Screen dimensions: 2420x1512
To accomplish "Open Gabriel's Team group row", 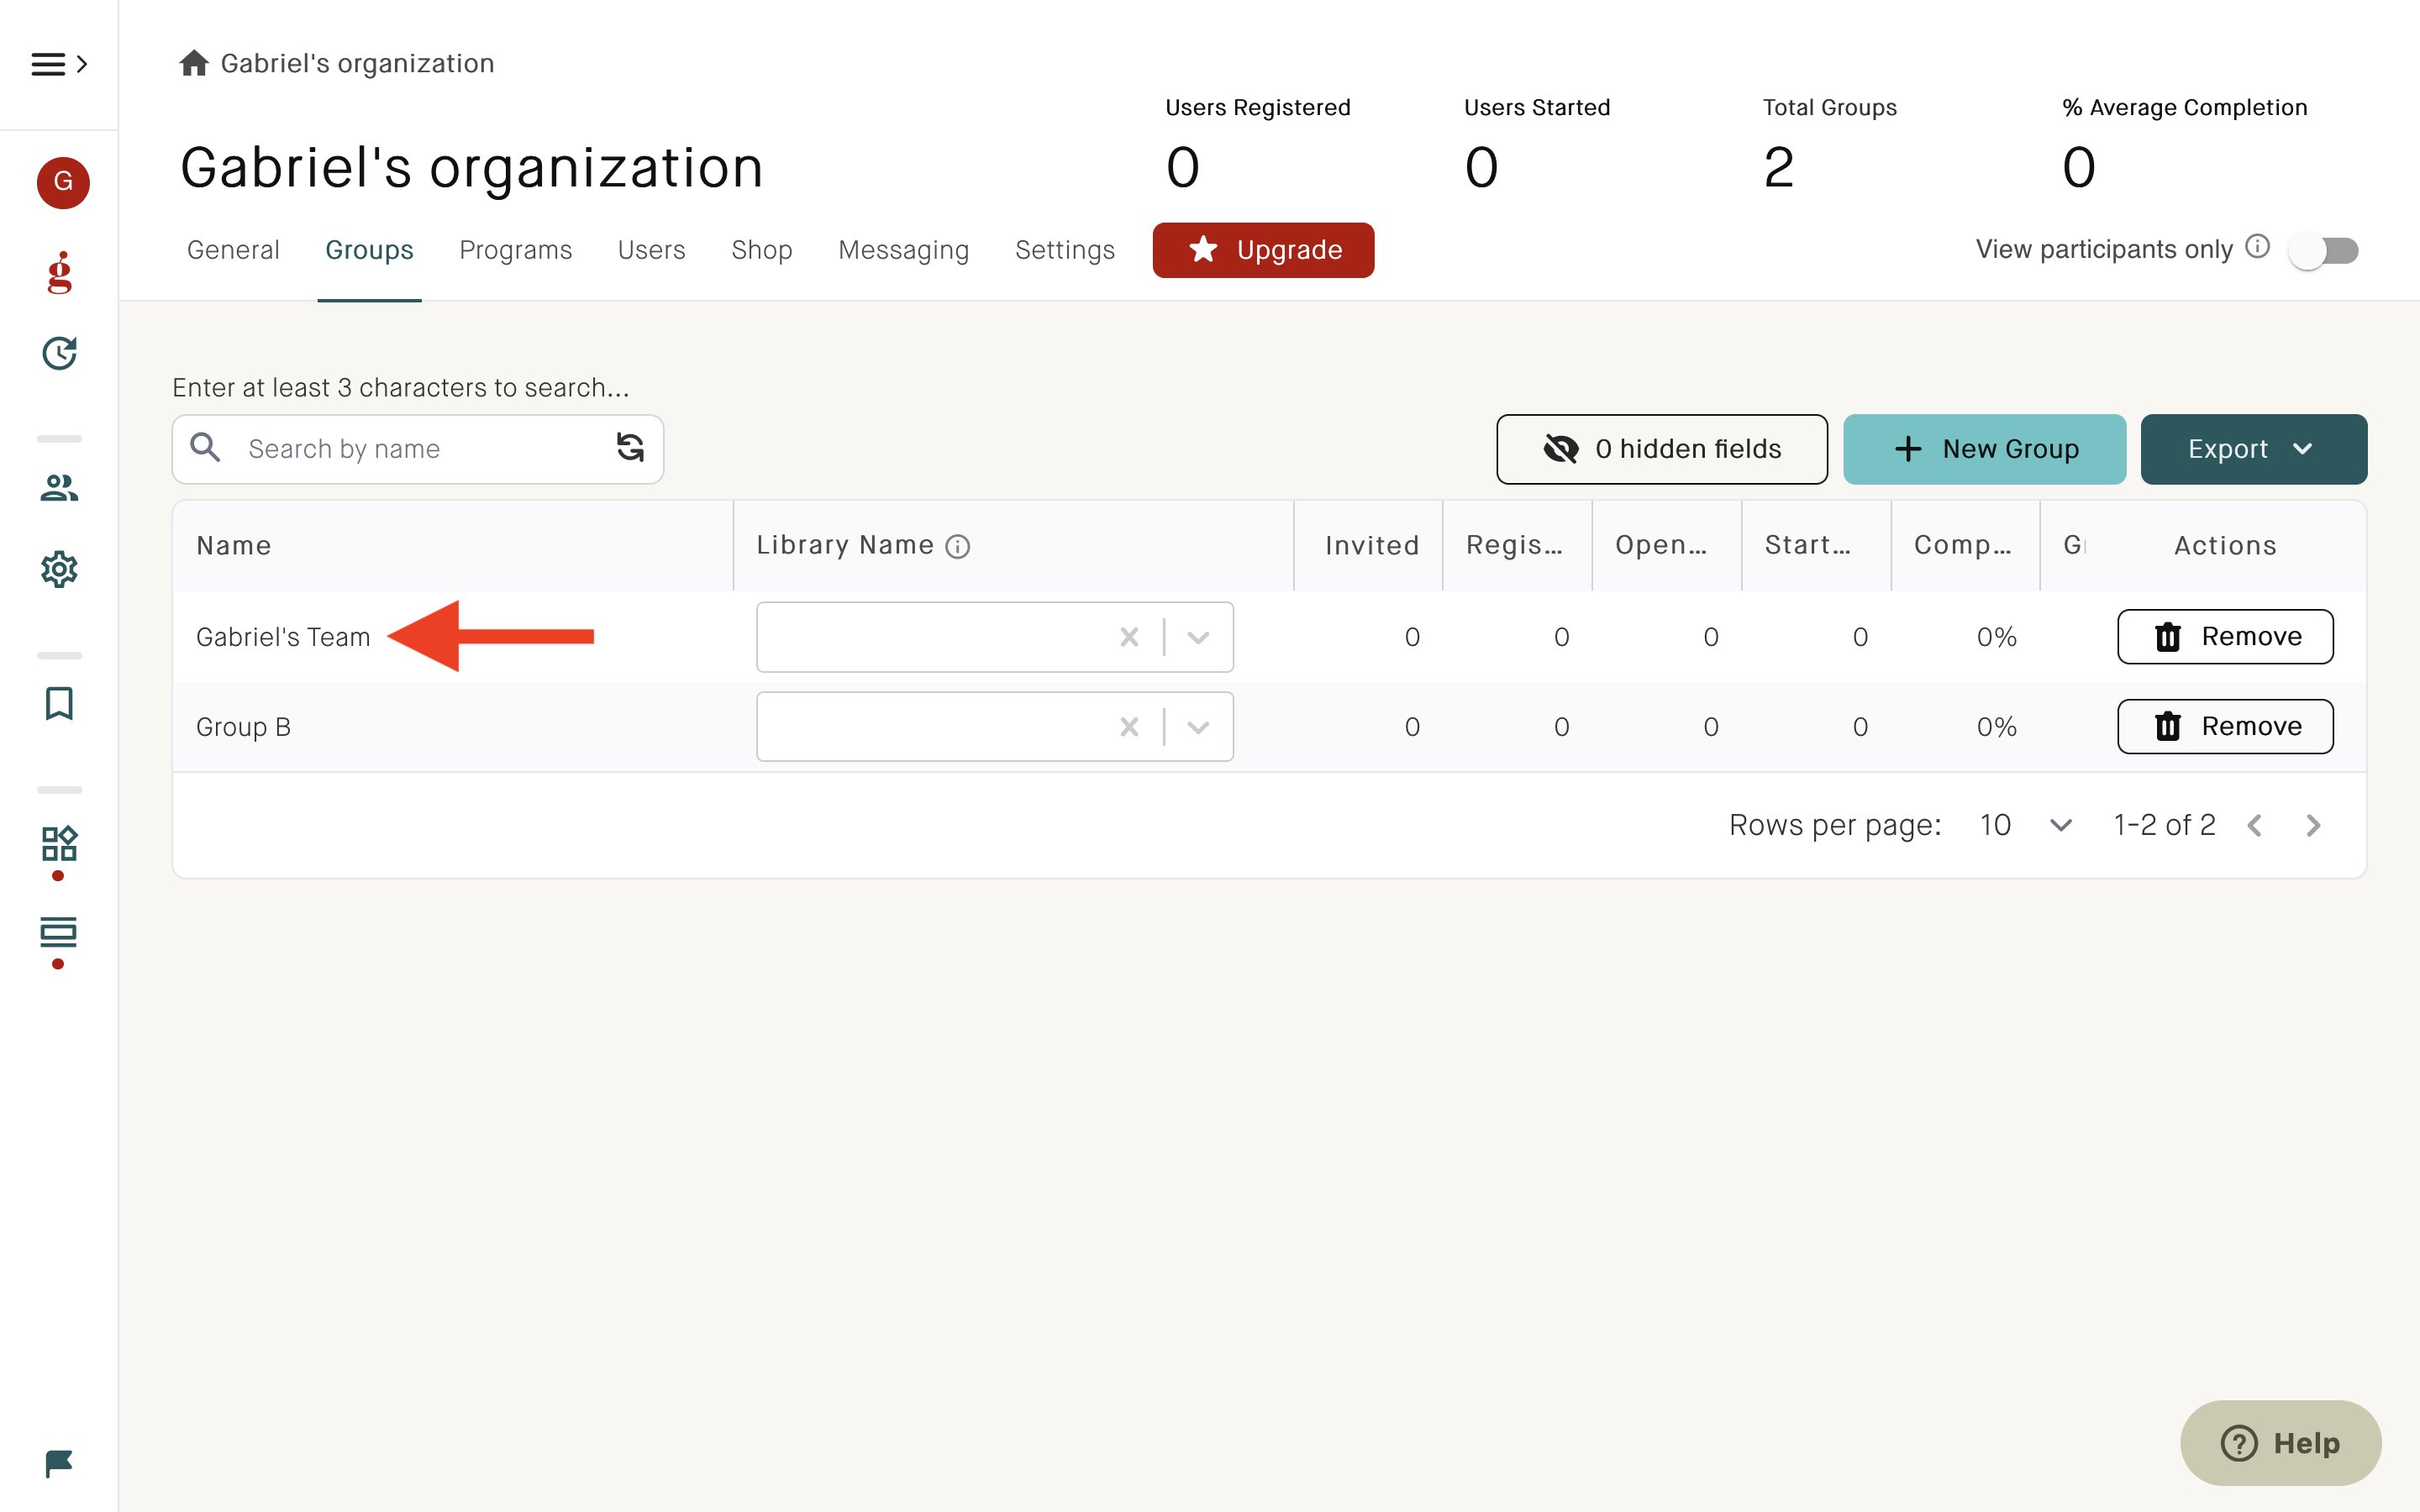I will (283, 637).
